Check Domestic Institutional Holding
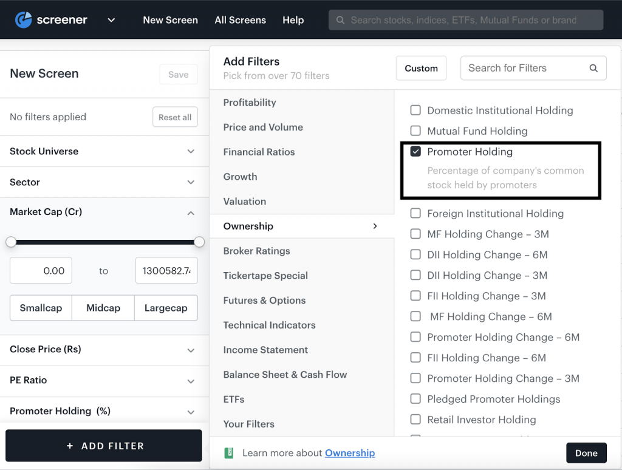Image resolution: width=622 pixels, height=470 pixels. point(415,110)
